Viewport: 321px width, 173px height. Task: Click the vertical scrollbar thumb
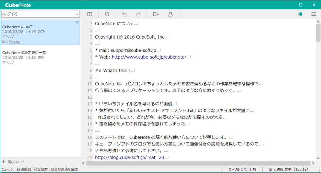[x=318, y=33]
